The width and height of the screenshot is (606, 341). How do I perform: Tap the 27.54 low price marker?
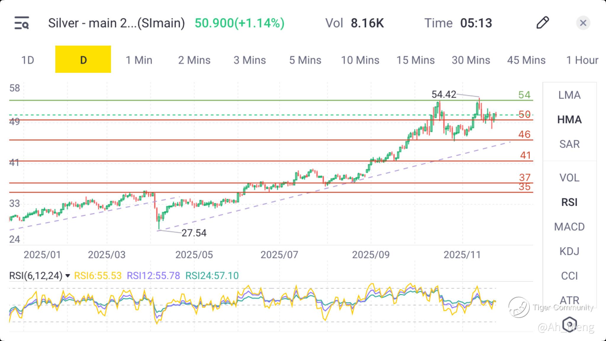click(194, 233)
